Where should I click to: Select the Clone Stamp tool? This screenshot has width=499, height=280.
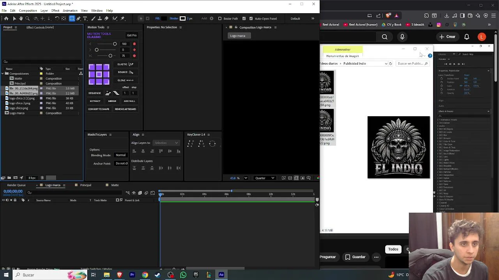point(100,18)
